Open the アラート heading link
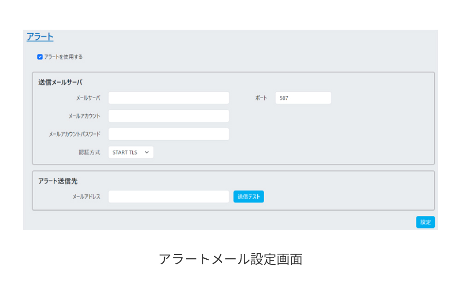461x286 pixels. click(40, 37)
